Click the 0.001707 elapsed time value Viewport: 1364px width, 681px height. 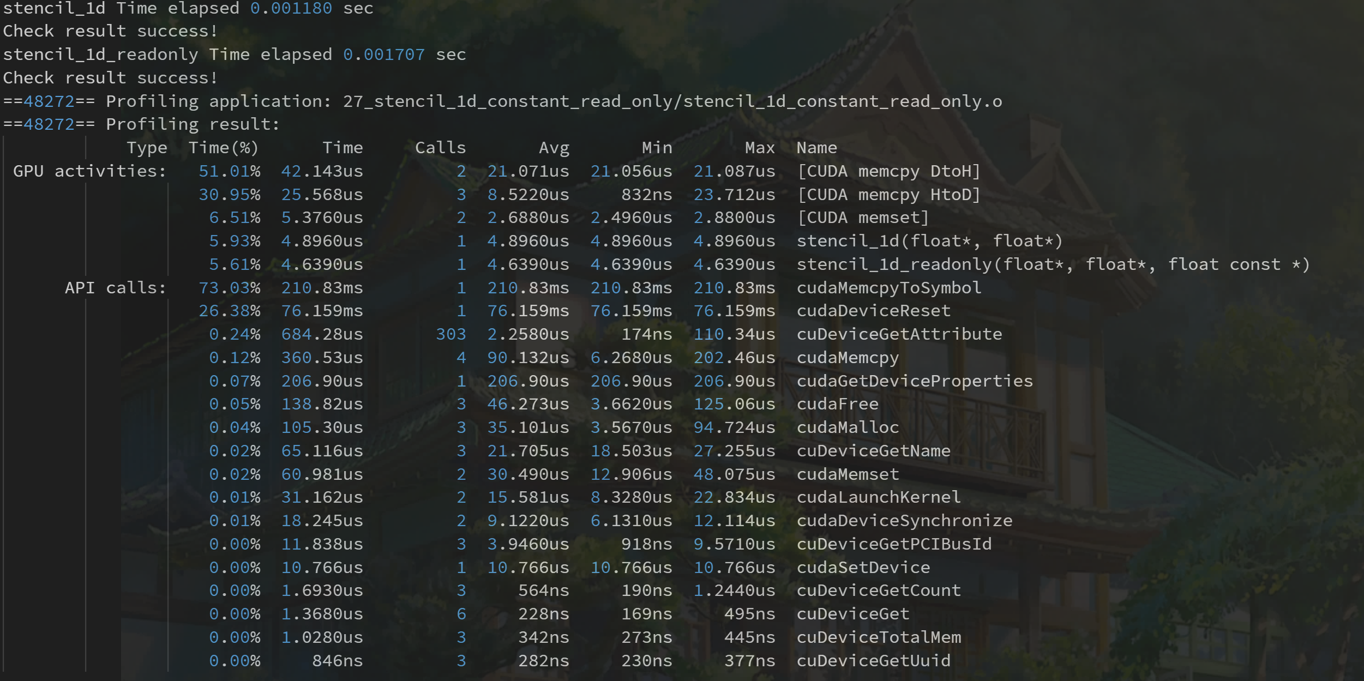click(383, 55)
